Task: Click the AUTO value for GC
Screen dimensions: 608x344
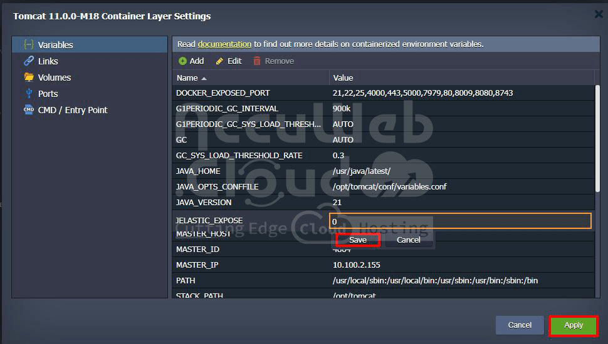Action: [x=343, y=139]
